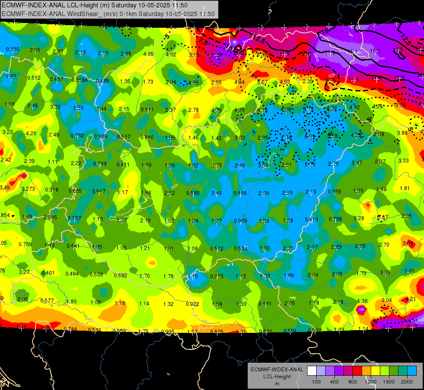Screen dimensions: 424x390
Task: Click the wind shear value 4.20
Action: (31, 133)
